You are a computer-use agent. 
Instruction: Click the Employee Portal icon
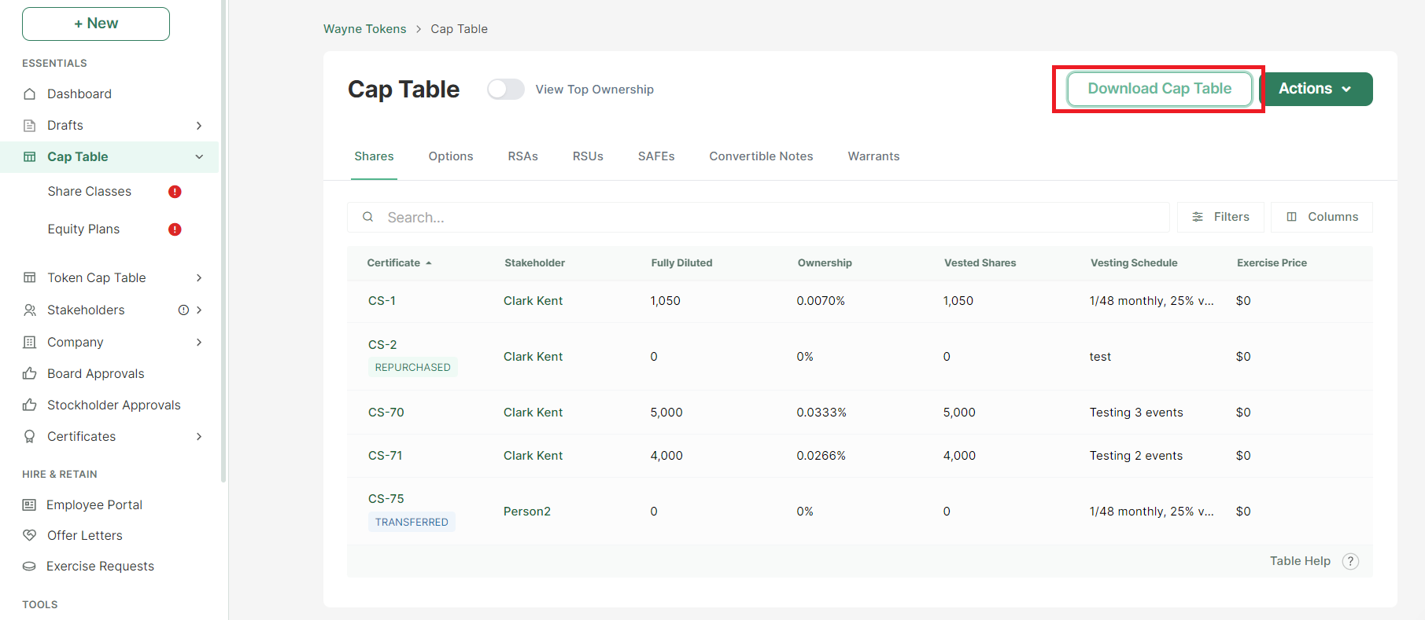tap(29, 504)
